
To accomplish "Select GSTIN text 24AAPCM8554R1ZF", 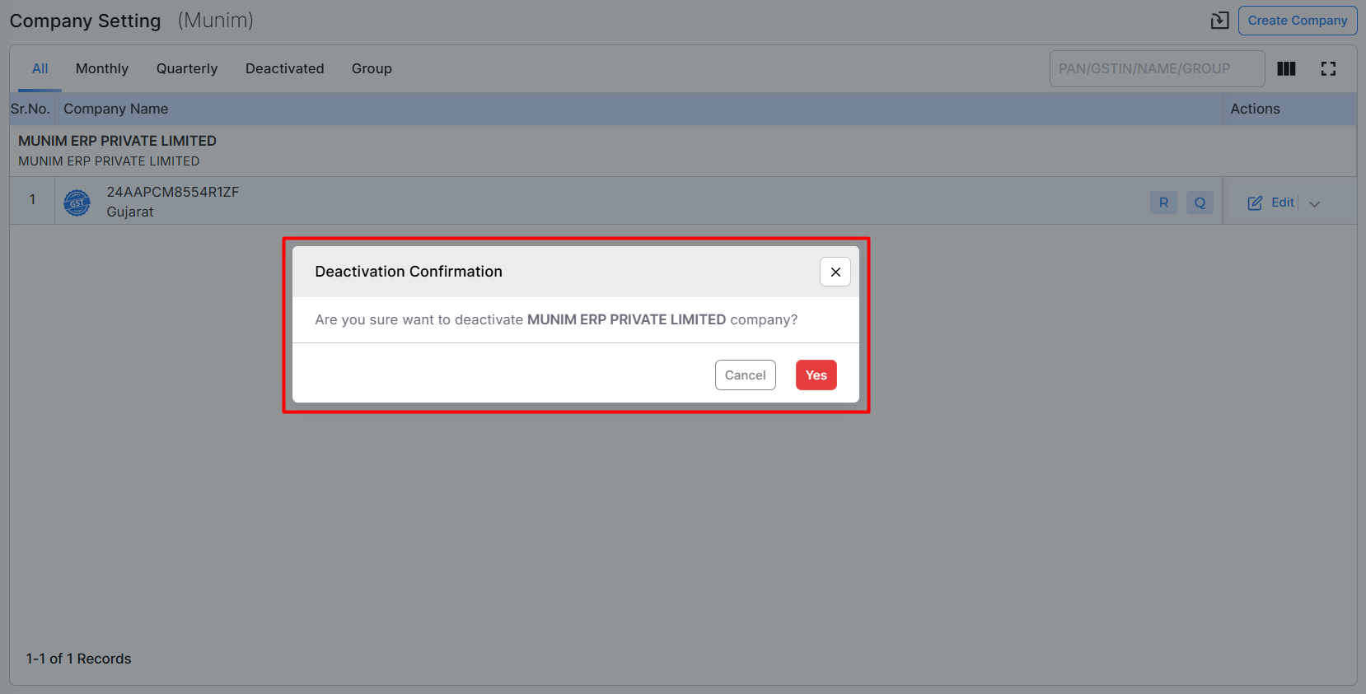I will click(x=172, y=192).
